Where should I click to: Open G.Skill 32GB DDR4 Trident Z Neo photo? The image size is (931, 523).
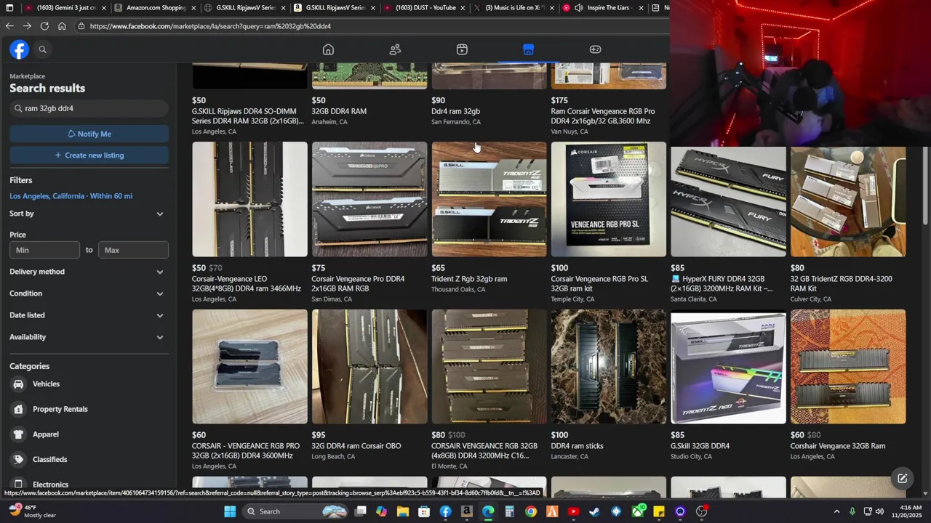(728, 367)
